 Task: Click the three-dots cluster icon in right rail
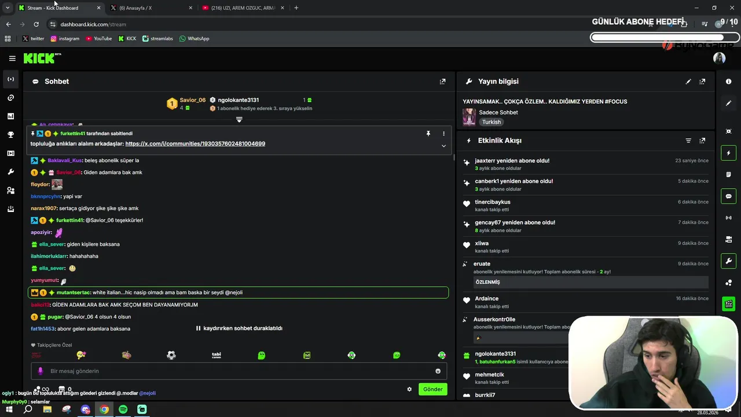click(x=728, y=283)
